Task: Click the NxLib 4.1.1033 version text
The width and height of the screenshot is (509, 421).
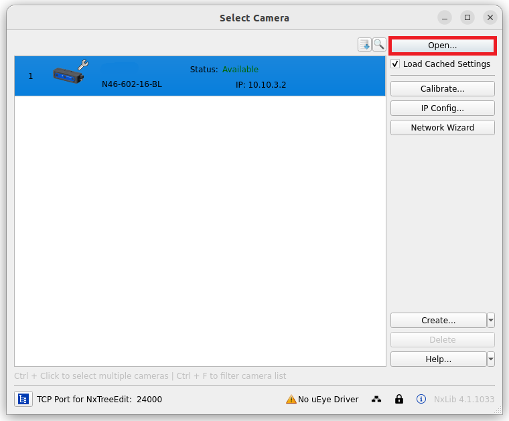Action: click(x=464, y=400)
